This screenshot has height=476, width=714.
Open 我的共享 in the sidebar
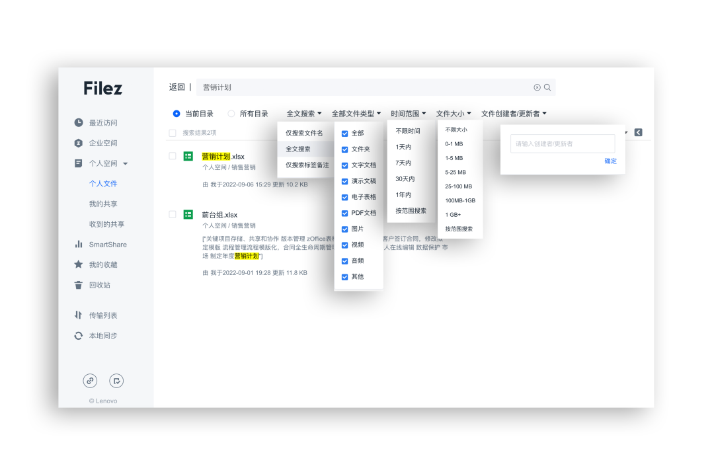click(103, 204)
